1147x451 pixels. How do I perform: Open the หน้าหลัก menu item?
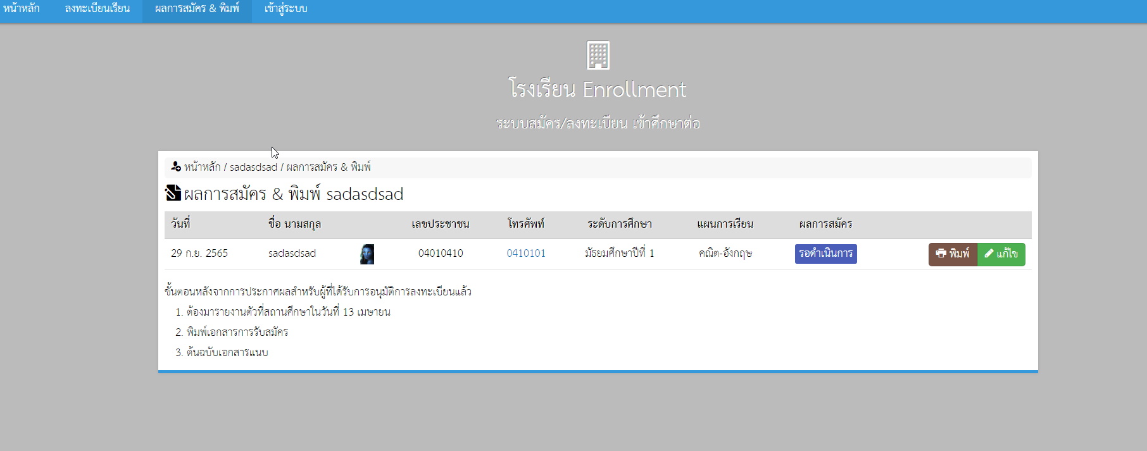click(x=21, y=9)
